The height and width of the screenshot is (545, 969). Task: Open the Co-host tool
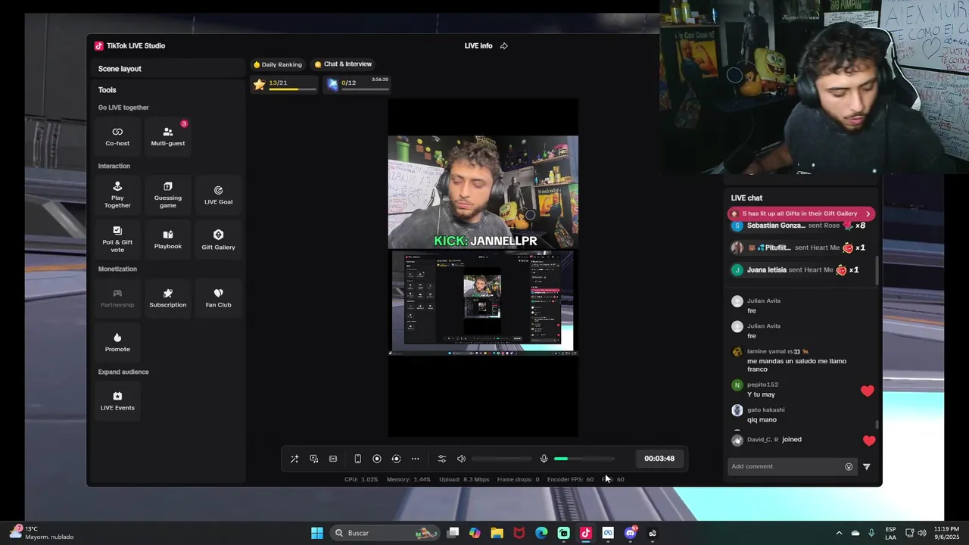pos(117,136)
